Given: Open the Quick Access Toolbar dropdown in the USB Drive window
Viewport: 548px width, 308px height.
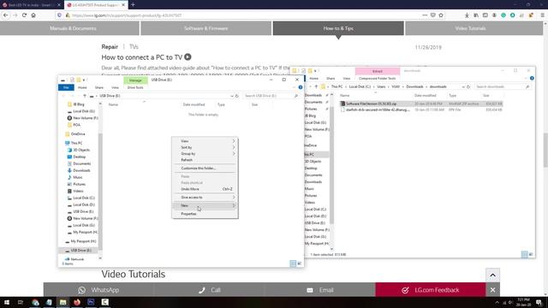Looking at the screenshot, I should point(84,80).
